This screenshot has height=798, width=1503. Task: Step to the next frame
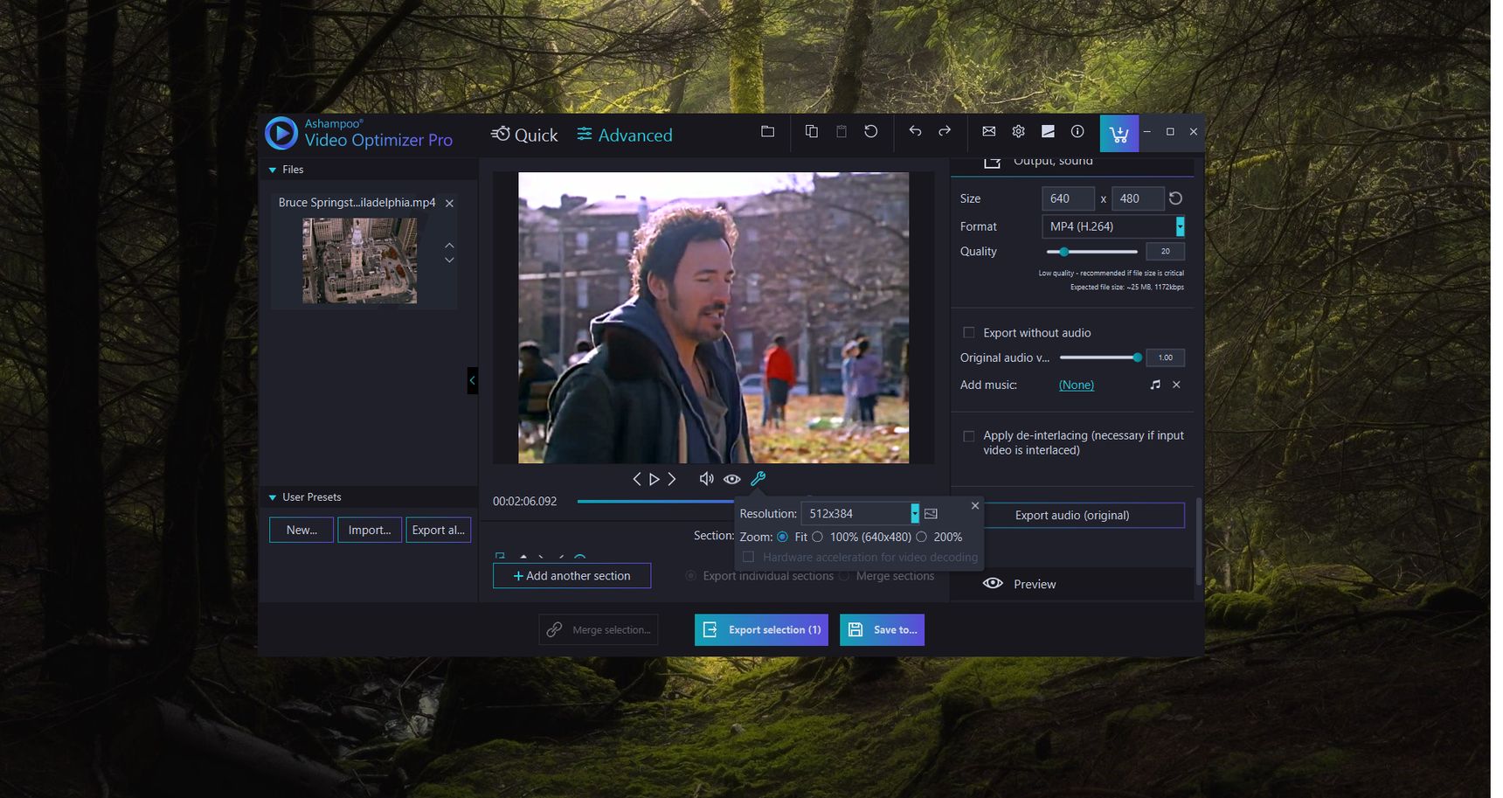pos(672,479)
